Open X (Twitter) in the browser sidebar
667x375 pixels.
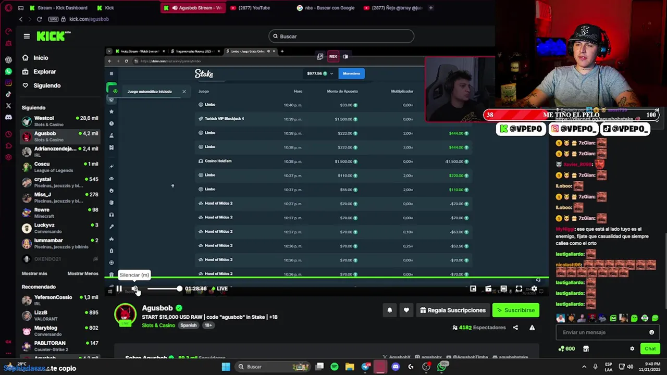click(8, 106)
